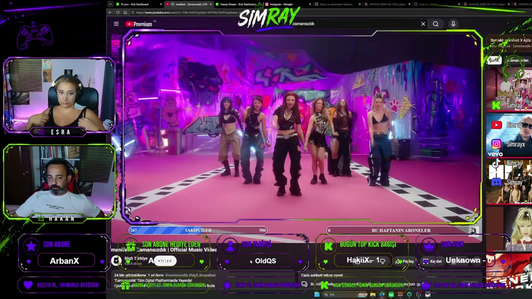Clear the 'zamansızlık' search text
Viewport: 532px width, 299px height.
pos(423,24)
